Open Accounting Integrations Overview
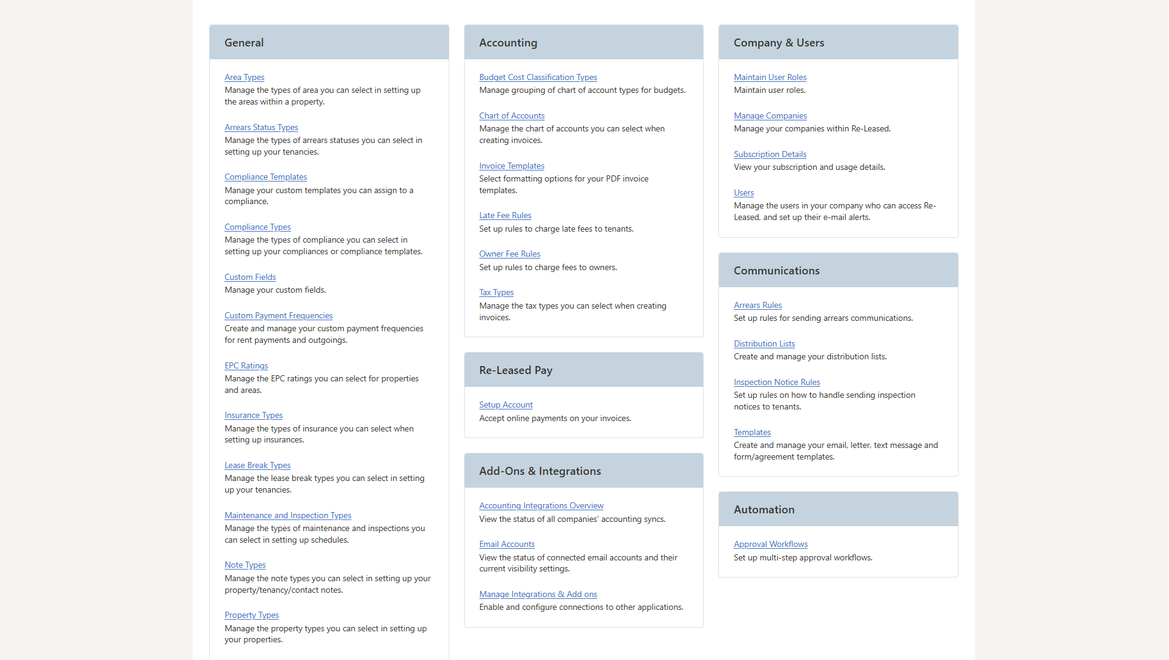Image resolution: width=1169 pixels, height=660 pixels. pyautogui.click(x=541, y=505)
